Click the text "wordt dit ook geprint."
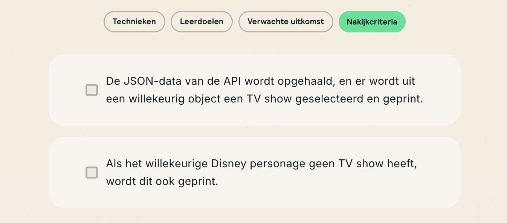Image resolution: width=507 pixels, height=223 pixels. tap(162, 181)
